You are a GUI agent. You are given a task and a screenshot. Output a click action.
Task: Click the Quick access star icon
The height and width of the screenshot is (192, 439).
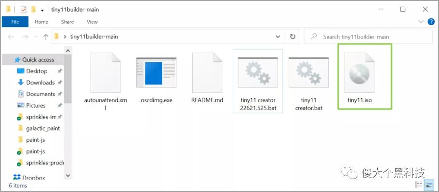pos(17,60)
